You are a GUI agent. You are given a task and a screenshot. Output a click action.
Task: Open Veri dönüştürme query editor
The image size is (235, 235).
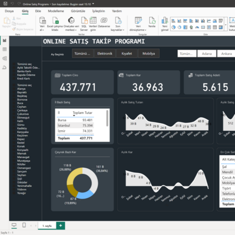(x=138, y=24)
